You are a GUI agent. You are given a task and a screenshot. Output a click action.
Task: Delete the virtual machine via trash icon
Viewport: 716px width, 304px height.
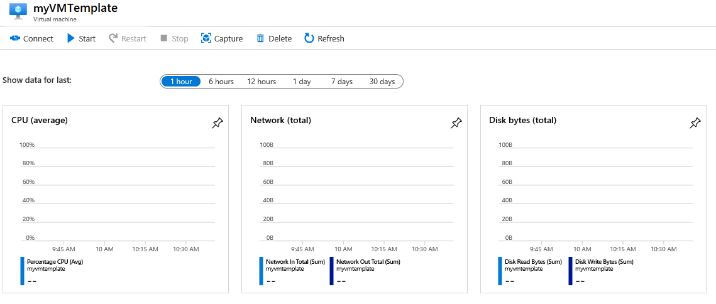point(260,38)
